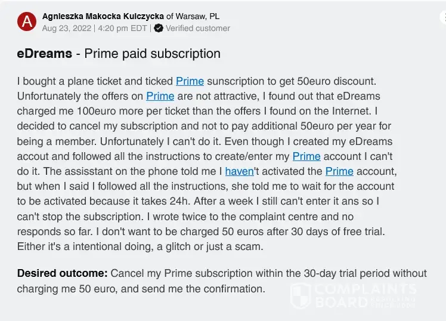Open the Prime link after "offers on"
446x321 pixels.
(x=160, y=96)
